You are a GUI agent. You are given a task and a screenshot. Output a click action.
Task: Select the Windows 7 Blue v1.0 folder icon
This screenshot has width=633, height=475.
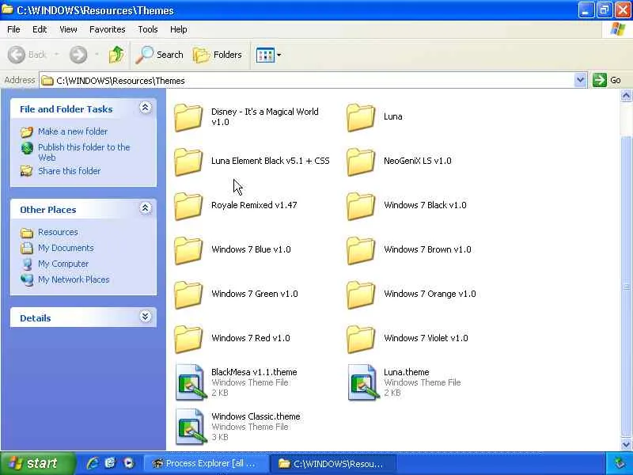[x=188, y=250]
